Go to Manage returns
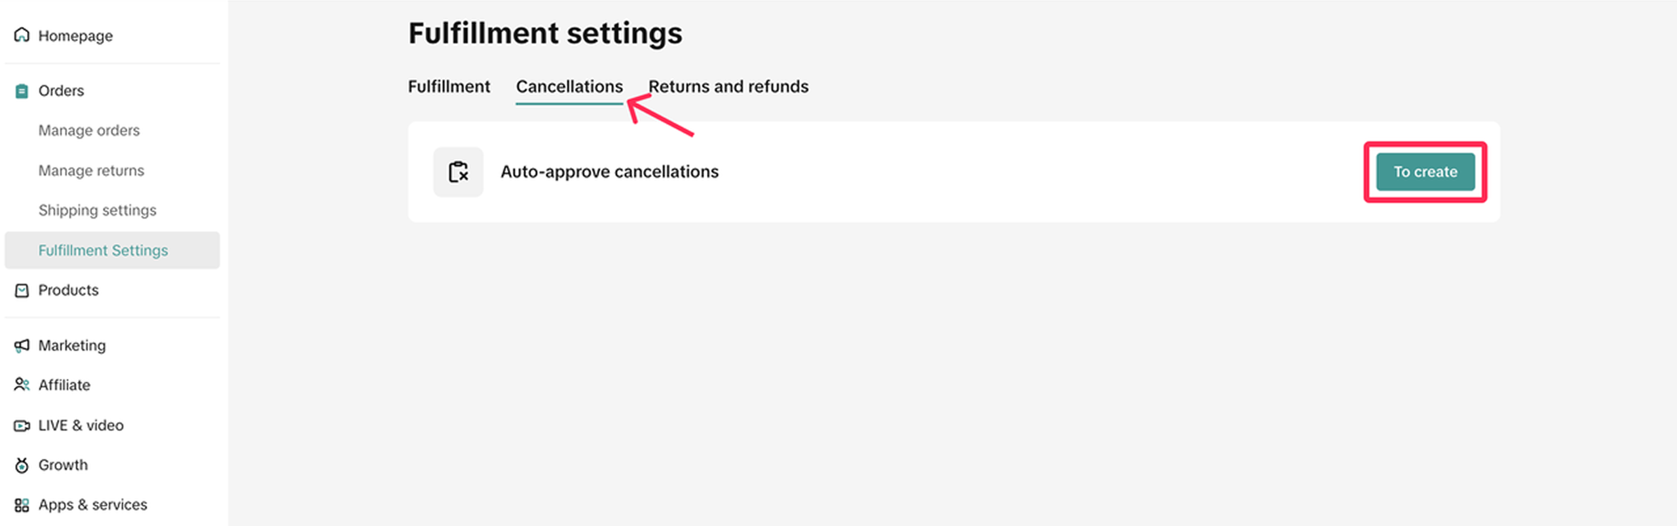The width and height of the screenshot is (1677, 526). tap(91, 171)
